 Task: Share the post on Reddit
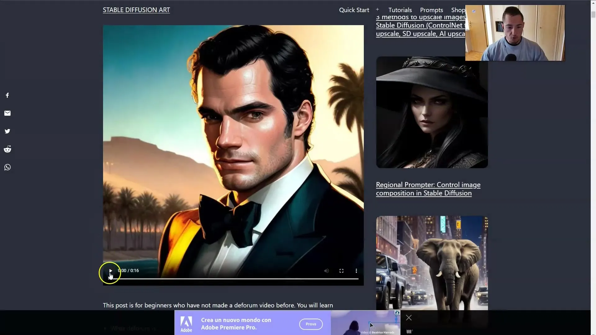(x=7, y=149)
